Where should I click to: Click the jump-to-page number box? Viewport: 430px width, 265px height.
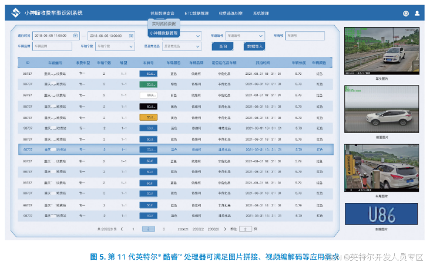click(246, 229)
